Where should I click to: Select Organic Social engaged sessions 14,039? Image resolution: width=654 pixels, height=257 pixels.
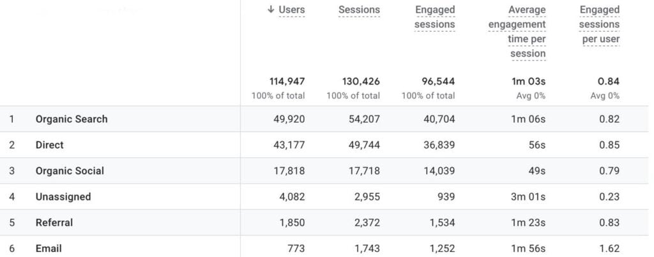[438, 171]
